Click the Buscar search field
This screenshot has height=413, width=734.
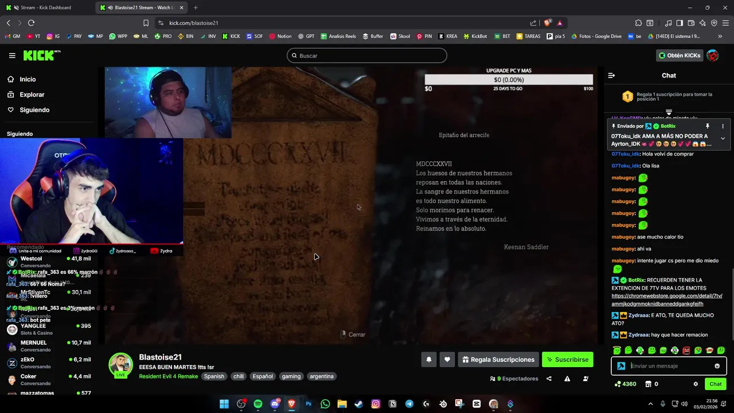pyautogui.click(x=367, y=56)
